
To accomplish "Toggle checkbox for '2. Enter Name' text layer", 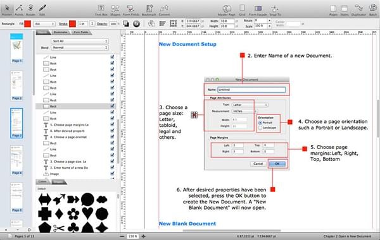I will click(x=112, y=167).
